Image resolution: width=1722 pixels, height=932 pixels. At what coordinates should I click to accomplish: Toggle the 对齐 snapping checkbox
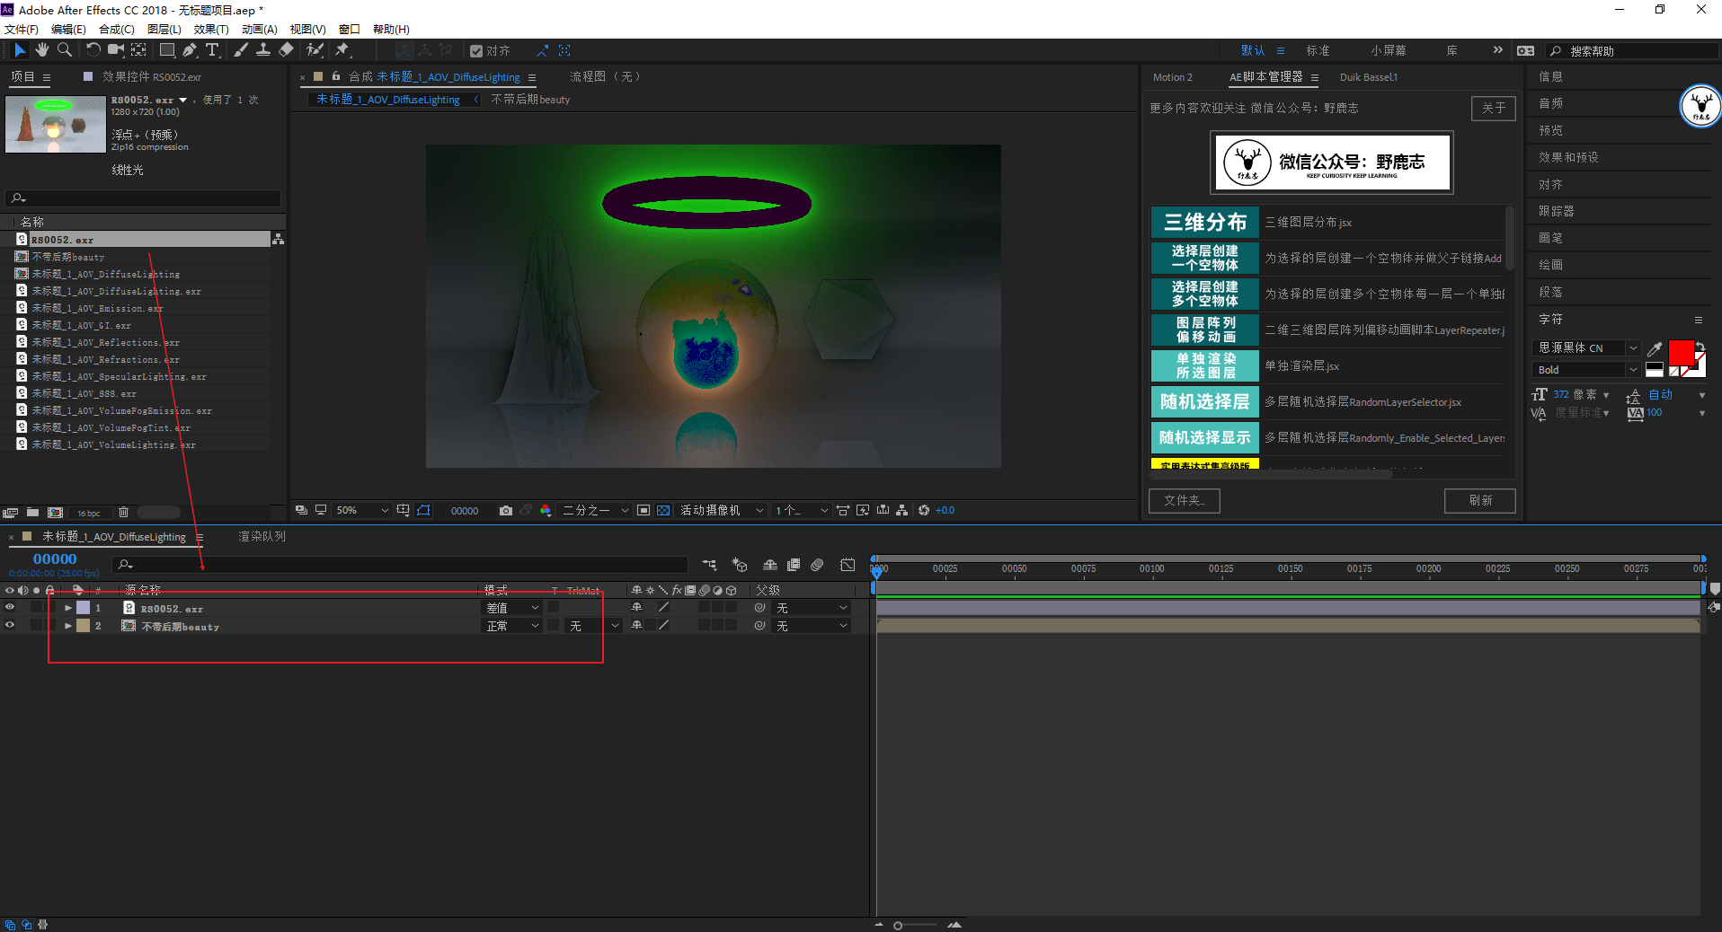pos(476,51)
